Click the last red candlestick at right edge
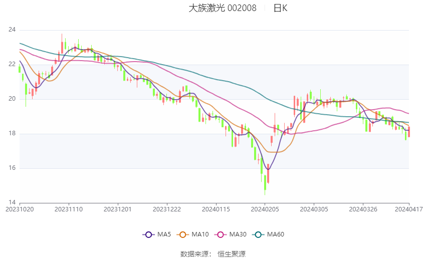Screen dimensions: 426x259 click(x=409, y=132)
